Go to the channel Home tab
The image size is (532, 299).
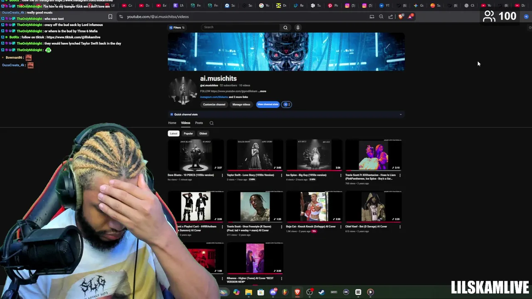[172, 123]
